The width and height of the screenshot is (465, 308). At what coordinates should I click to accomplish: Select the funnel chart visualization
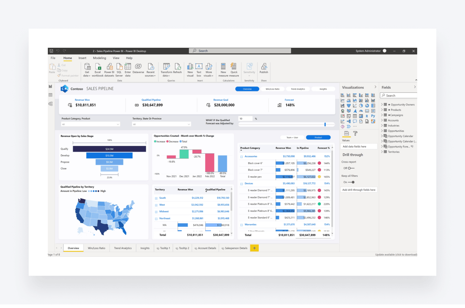pos(349,106)
